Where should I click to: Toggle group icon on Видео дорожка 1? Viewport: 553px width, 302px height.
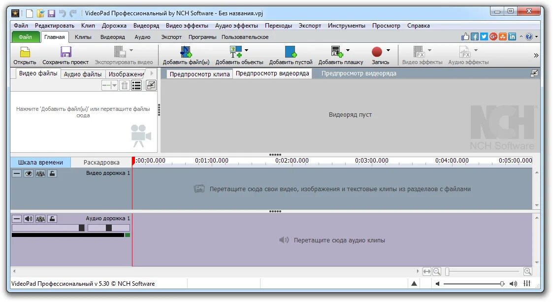40,173
